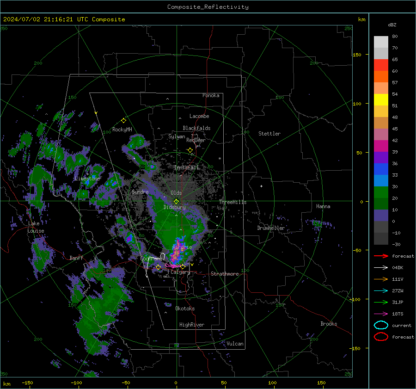Click the Brooks city label
Image resolution: width=416 pixels, height=389 pixels.
click(329, 324)
